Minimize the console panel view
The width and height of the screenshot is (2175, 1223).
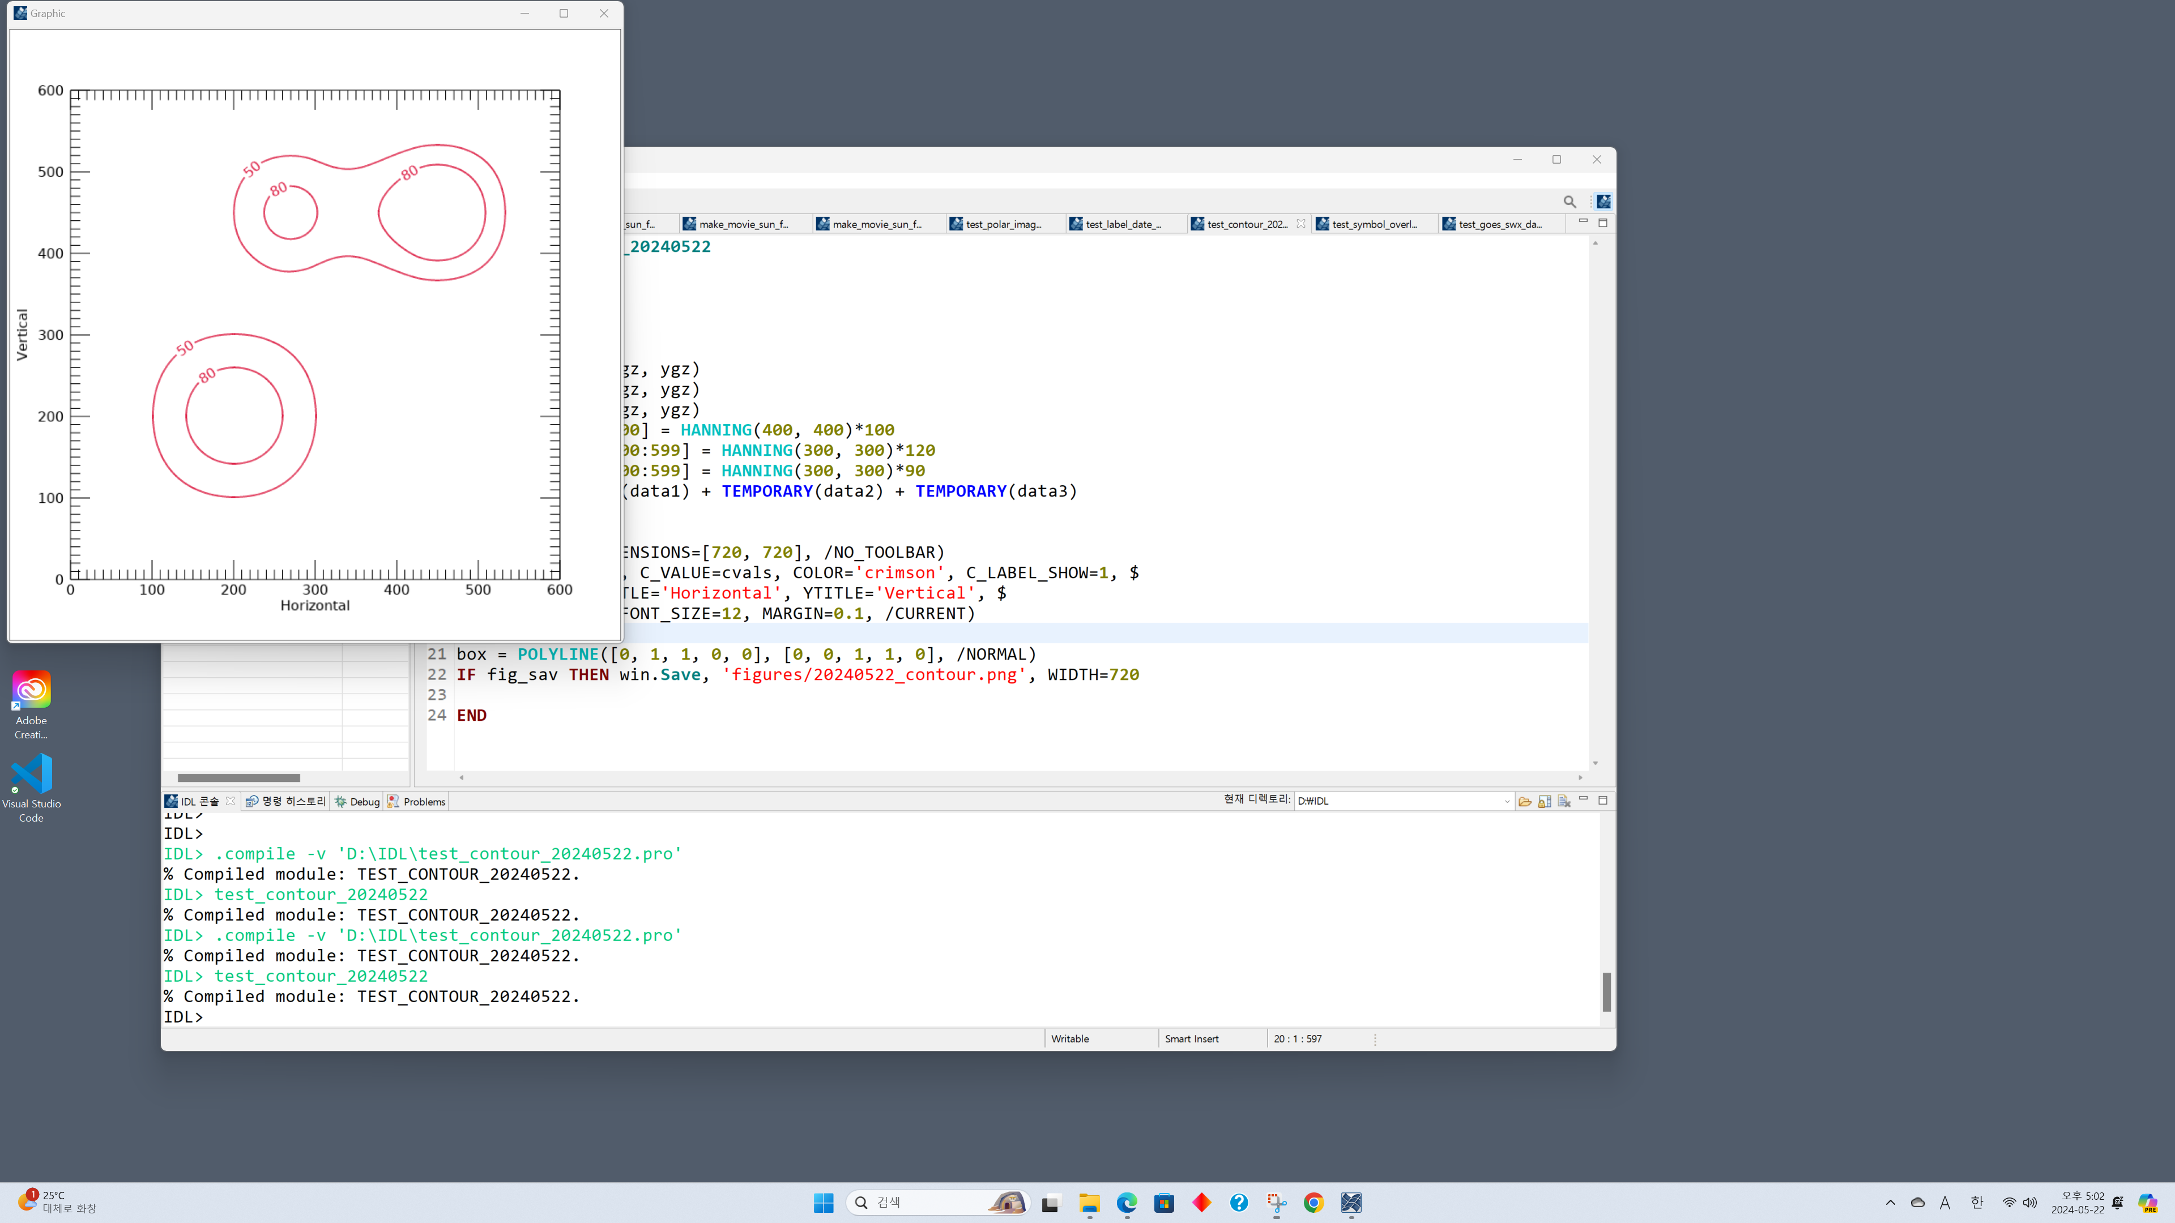coord(1583,798)
